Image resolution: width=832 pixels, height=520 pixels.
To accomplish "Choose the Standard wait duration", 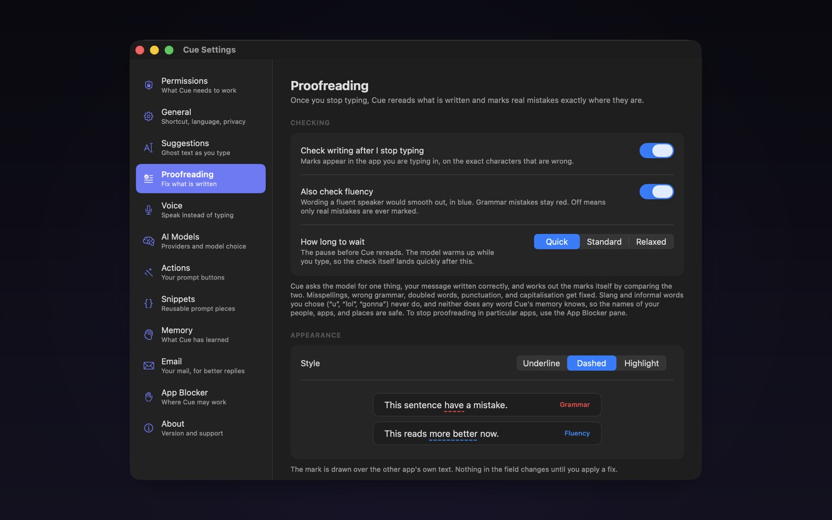I will [x=604, y=242].
